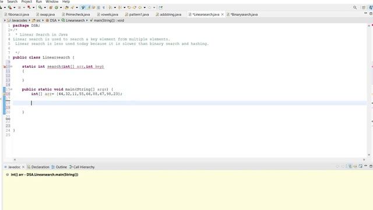Expand breadcrumb arrow after Linearsearch
Screen dimensions: 373x210
[87, 20]
